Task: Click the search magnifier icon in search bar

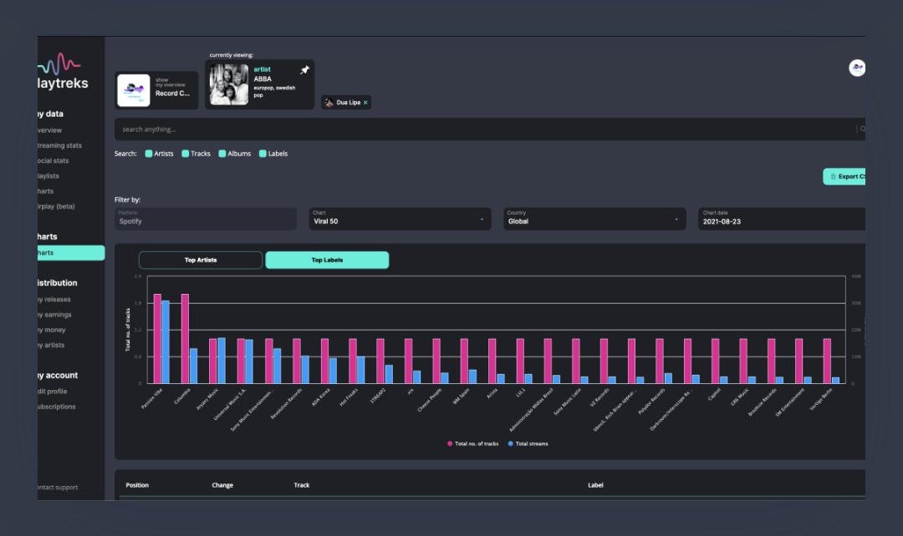Action: click(x=862, y=129)
